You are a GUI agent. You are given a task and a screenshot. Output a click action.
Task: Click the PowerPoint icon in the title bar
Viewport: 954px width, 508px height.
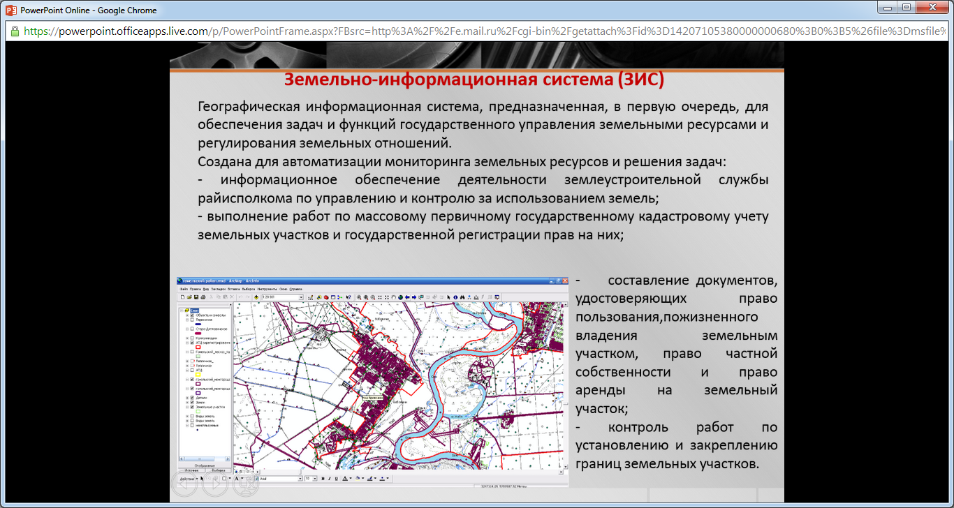click(11, 10)
